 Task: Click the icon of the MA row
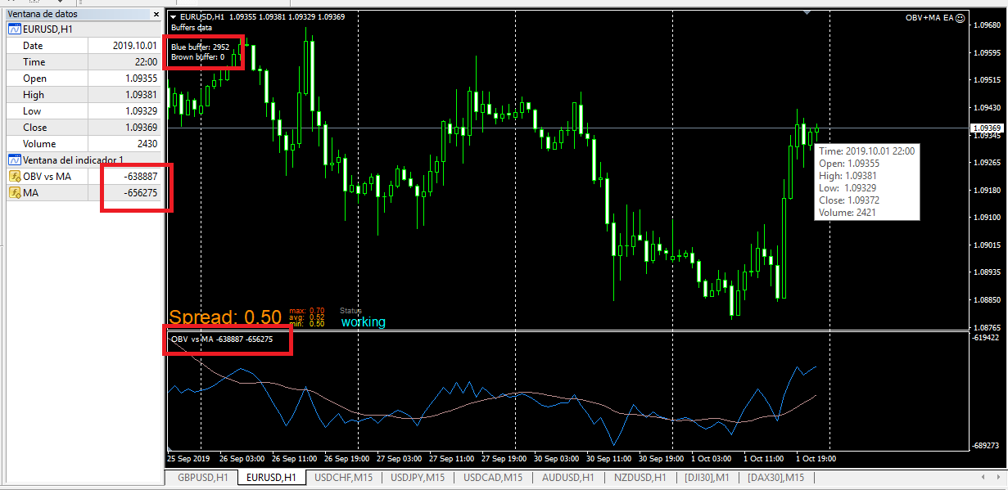(15, 193)
